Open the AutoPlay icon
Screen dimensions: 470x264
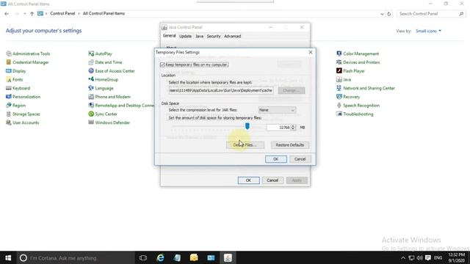(x=100, y=54)
